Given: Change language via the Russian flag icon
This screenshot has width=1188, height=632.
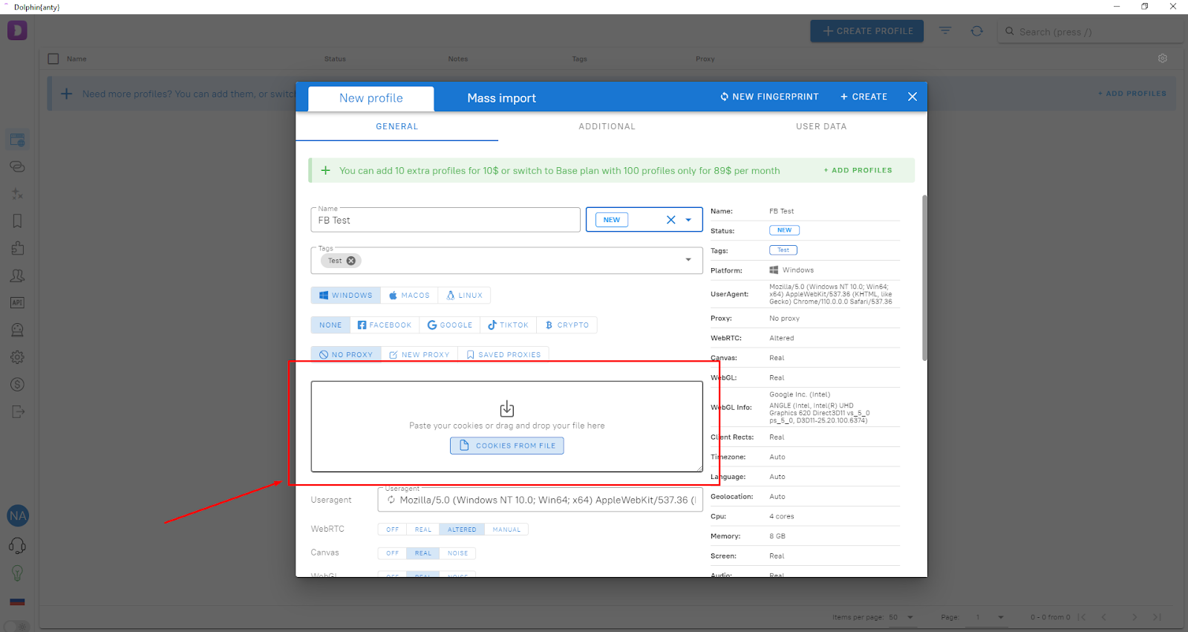Looking at the screenshot, I should click(17, 602).
